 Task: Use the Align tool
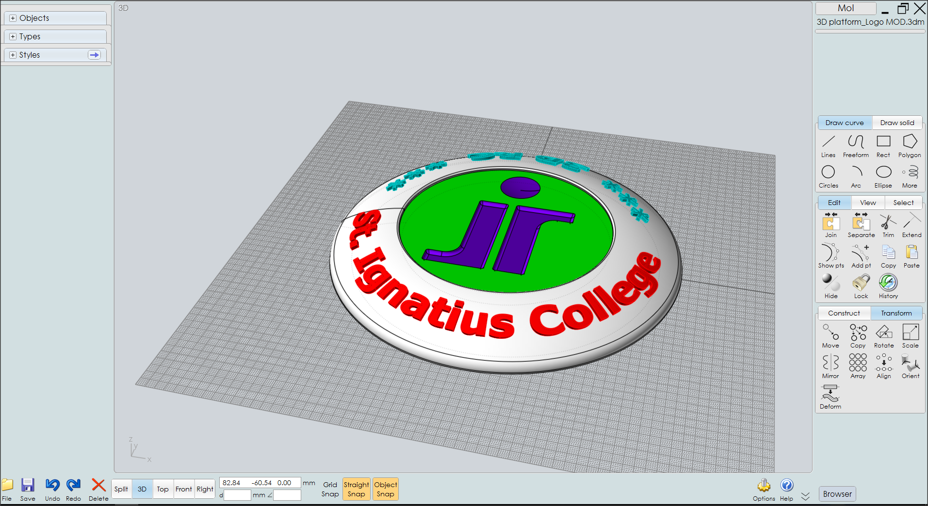(884, 366)
